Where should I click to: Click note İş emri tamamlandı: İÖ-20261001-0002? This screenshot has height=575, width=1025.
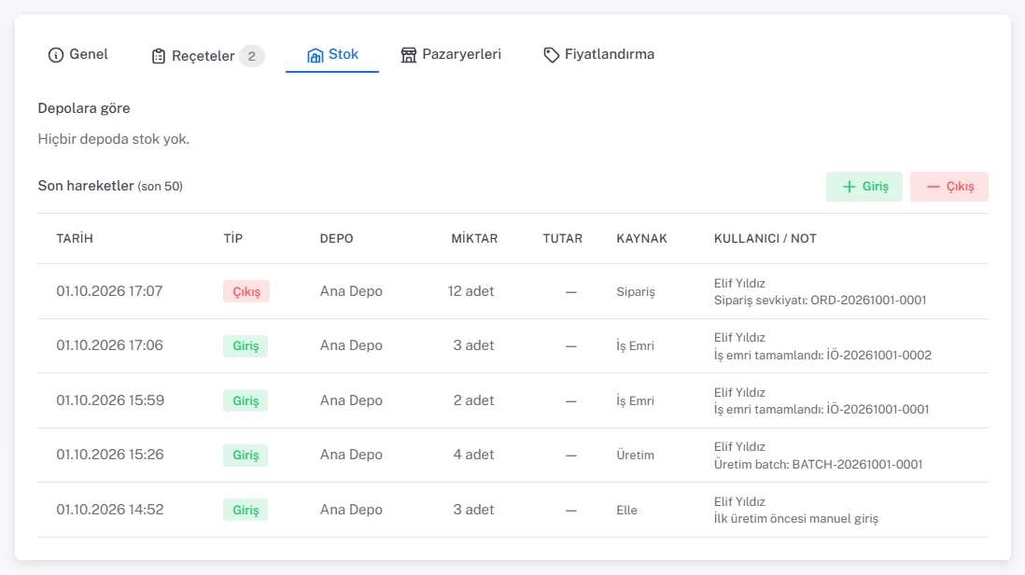pyautogui.click(x=822, y=356)
